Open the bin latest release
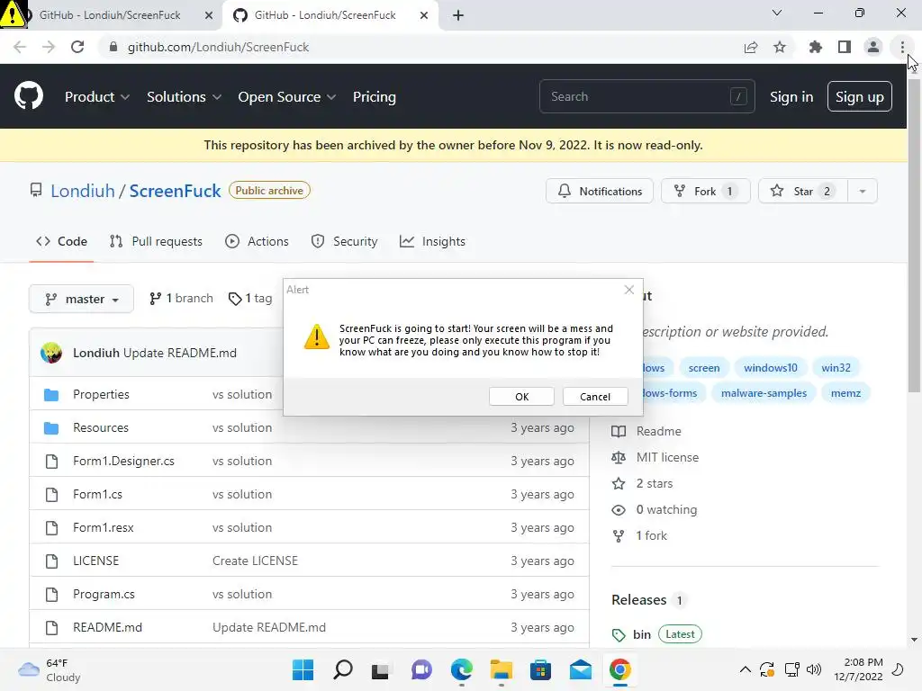Viewport: 922px width, 691px height. pos(641,634)
